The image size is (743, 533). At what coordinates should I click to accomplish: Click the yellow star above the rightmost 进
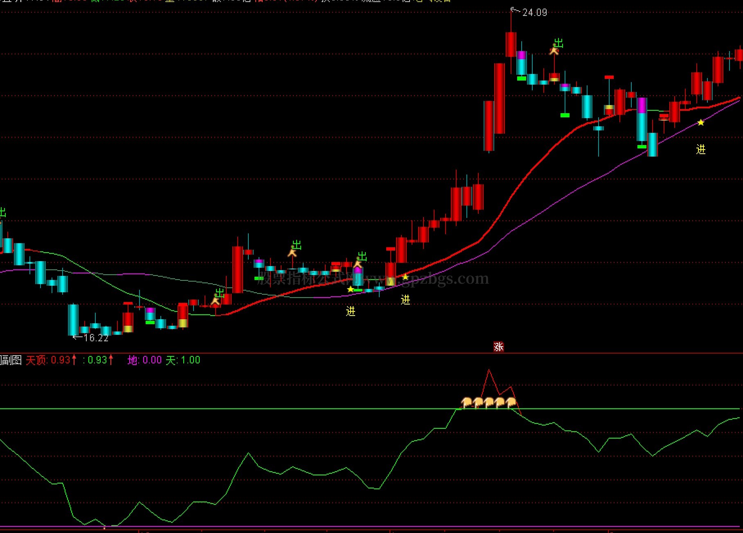pyautogui.click(x=701, y=122)
